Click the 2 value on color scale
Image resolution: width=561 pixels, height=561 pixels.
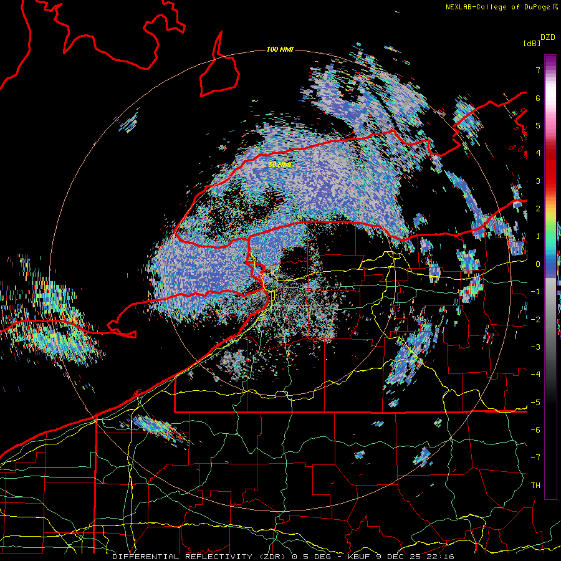[x=538, y=209]
